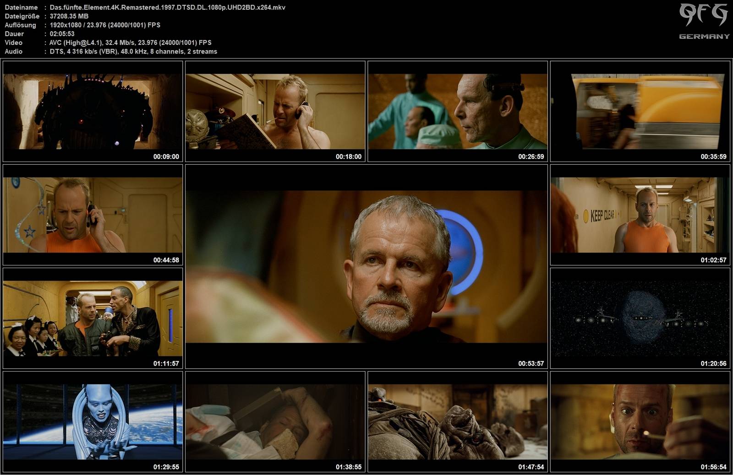
Task: Click the timestamp 00:35:59
Action: click(x=713, y=157)
